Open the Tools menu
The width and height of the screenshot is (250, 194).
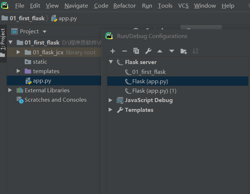165,6
